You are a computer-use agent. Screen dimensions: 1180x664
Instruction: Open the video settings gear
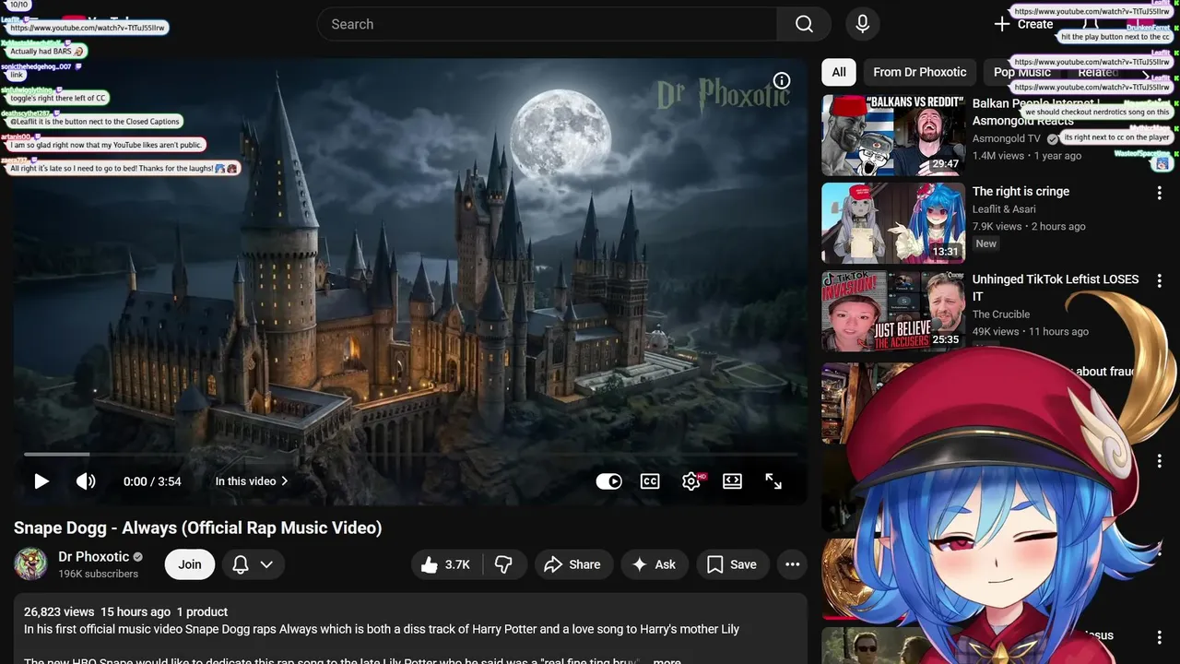pos(691,481)
